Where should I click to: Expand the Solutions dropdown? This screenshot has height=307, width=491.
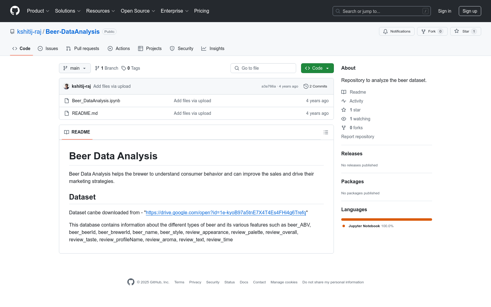[x=68, y=11]
